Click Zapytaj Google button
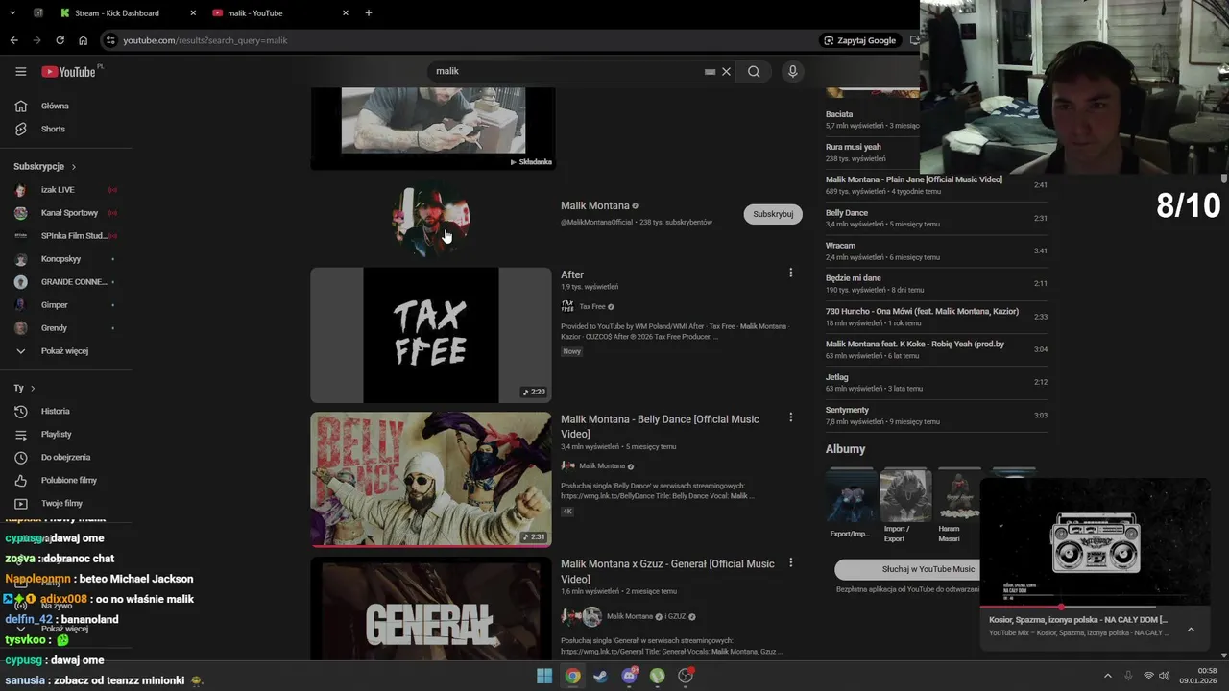Image resolution: width=1229 pixels, height=691 pixels. click(859, 40)
